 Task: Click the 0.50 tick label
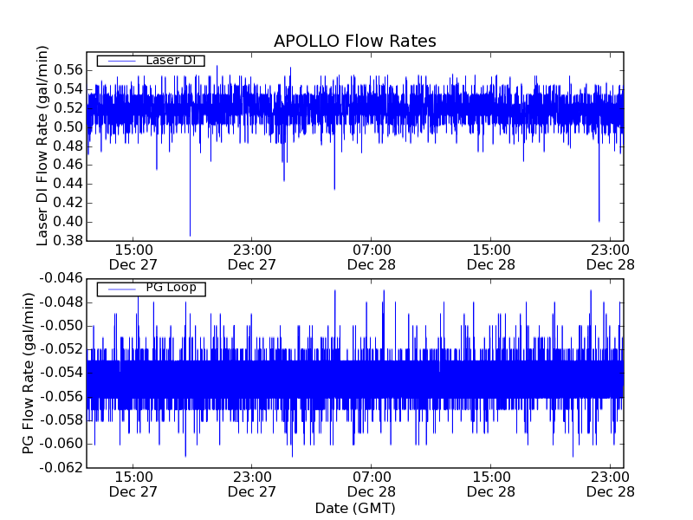tap(68, 127)
